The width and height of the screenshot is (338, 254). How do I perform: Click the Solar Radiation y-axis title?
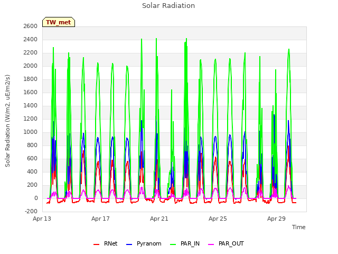[x=7, y=121]
